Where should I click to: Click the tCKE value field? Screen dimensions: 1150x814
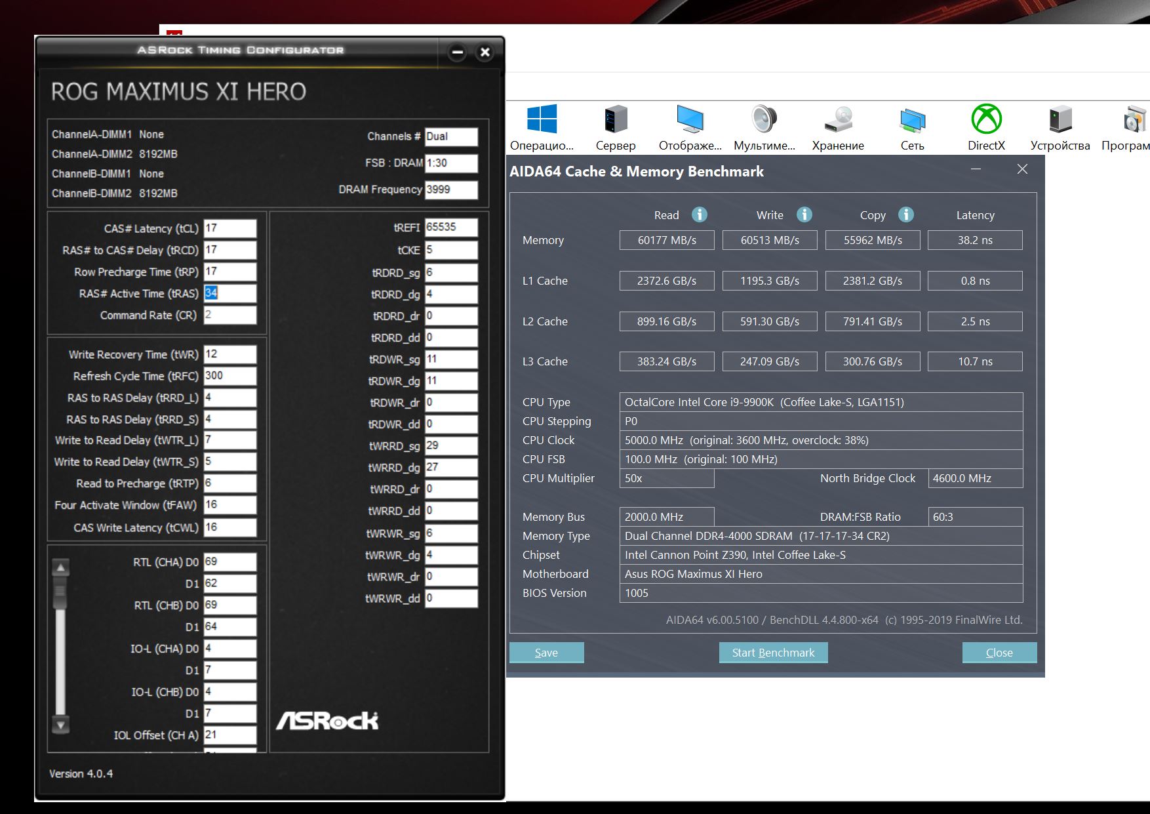click(452, 250)
